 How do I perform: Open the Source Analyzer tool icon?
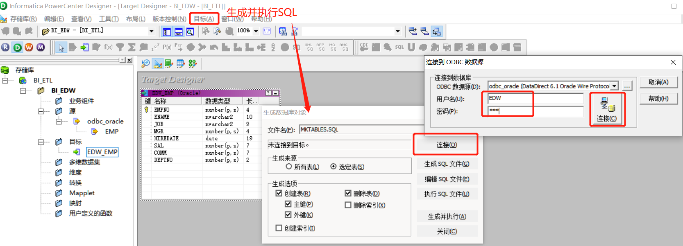tap(145, 63)
